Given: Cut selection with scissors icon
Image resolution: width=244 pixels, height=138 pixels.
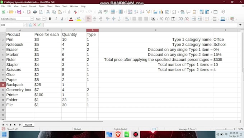Looking at the screenshot, I should click(48, 12).
